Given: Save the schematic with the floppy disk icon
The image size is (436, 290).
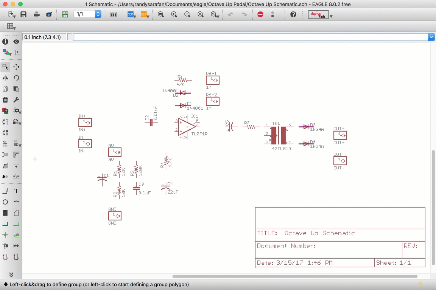Looking at the screenshot, I should [23, 14].
